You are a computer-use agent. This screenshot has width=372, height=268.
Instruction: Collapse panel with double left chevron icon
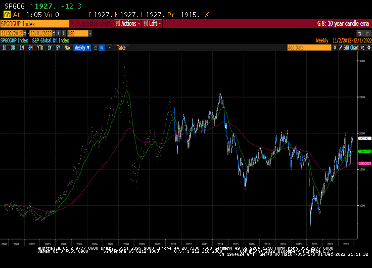tap(335, 48)
